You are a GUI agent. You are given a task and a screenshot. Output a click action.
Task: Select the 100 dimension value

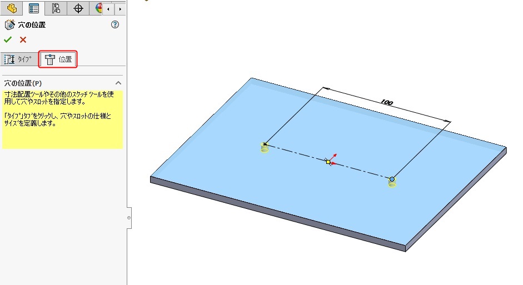click(387, 103)
